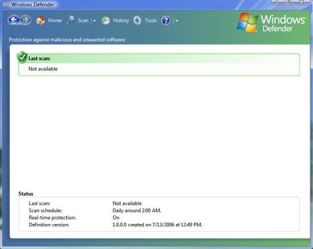Select 'Scan schedule:' label in Status
Image resolution: width=313 pixels, height=249 pixels.
click(x=45, y=210)
